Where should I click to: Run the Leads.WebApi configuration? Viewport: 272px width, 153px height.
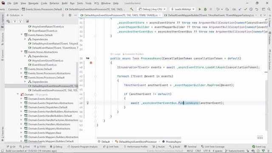pos(200,9)
